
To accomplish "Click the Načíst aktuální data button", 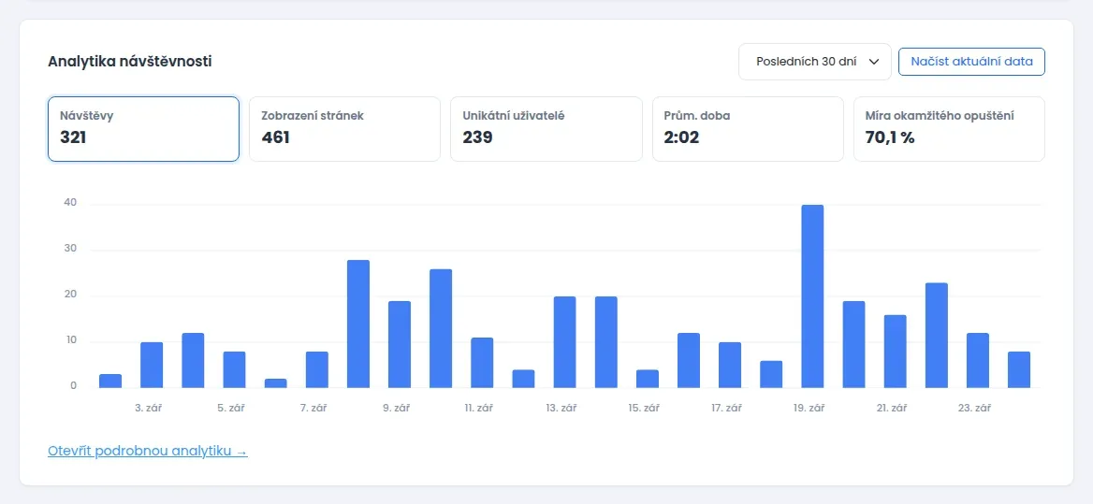I will click(971, 62).
